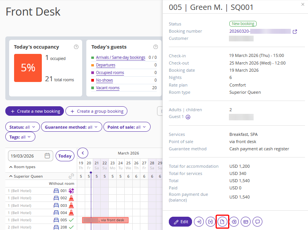Click the Guest 1 statistics icon
Viewport: 308px width, 230px height.
tap(188, 117)
